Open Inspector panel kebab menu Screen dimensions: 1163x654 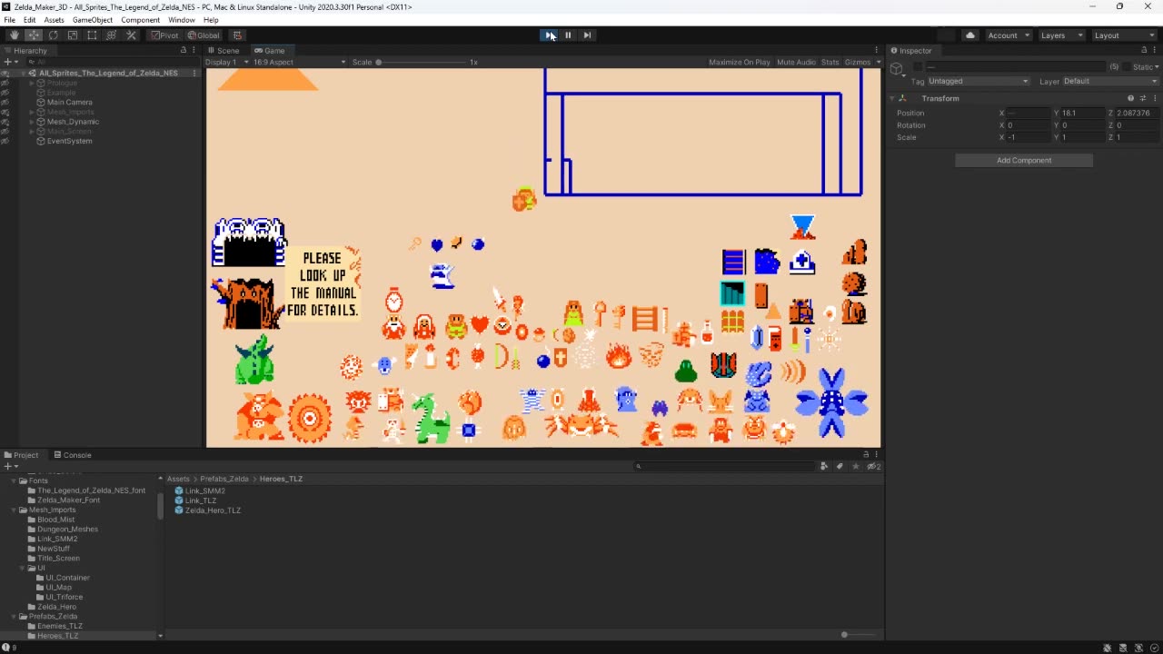coord(1155,50)
